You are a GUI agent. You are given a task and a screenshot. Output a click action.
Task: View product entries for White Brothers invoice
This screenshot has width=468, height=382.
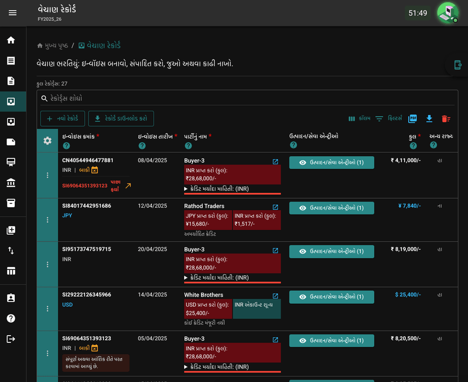332,297
